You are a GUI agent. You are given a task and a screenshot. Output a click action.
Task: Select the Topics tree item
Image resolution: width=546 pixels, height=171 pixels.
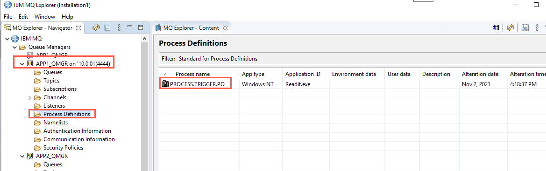click(51, 81)
